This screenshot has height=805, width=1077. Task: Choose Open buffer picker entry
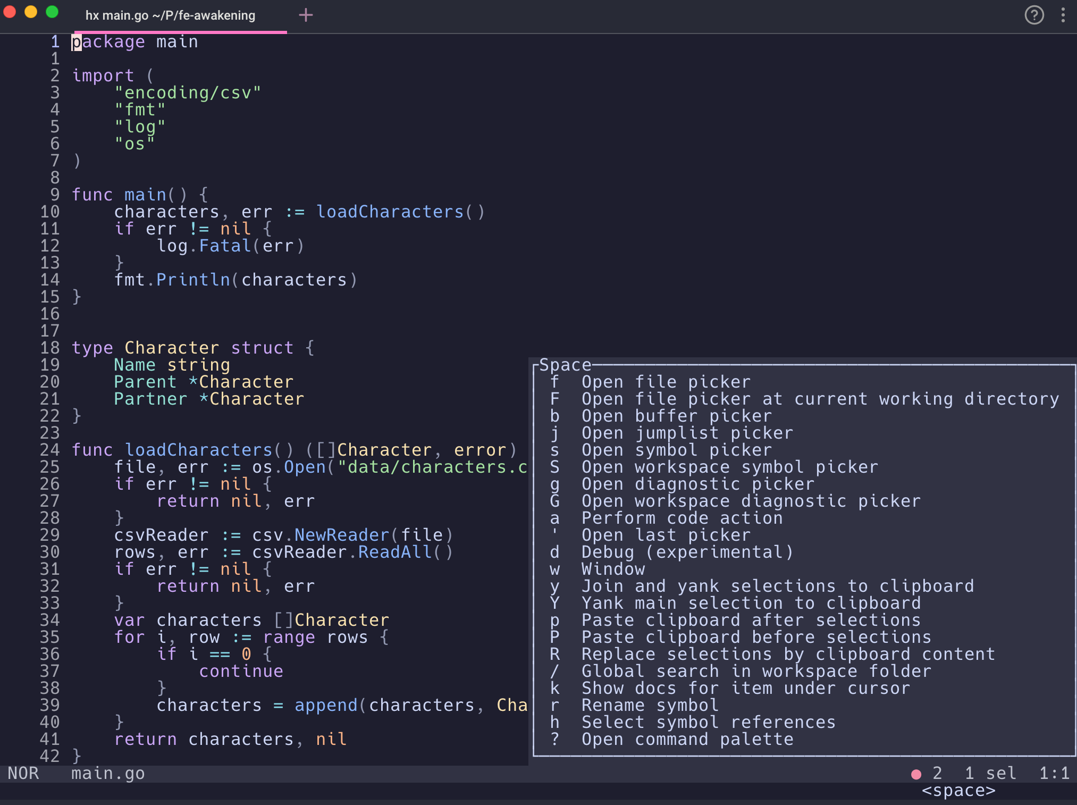coord(676,416)
